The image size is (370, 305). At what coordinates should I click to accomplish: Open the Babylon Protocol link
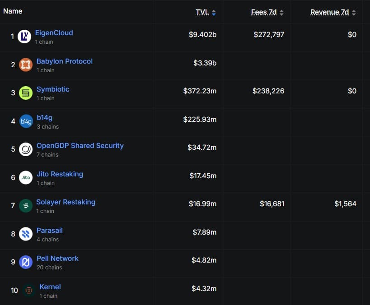64,61
